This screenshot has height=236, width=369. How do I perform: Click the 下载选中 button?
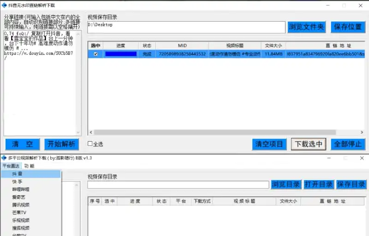pyautogui.click(x=308, y=144)
